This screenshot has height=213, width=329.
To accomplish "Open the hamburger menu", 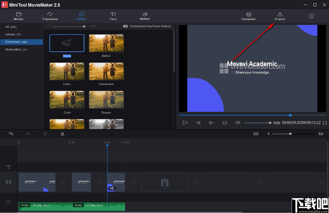I will click(x=311, y=16).
